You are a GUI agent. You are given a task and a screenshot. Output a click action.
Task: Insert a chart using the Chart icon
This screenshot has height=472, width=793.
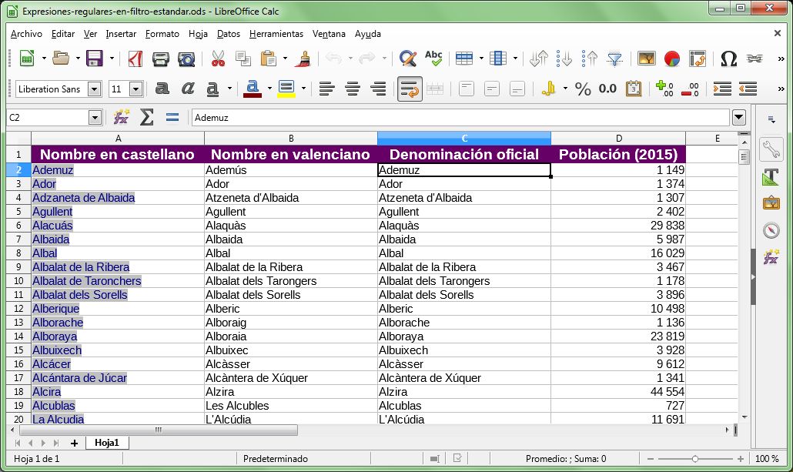pos(671,58)
